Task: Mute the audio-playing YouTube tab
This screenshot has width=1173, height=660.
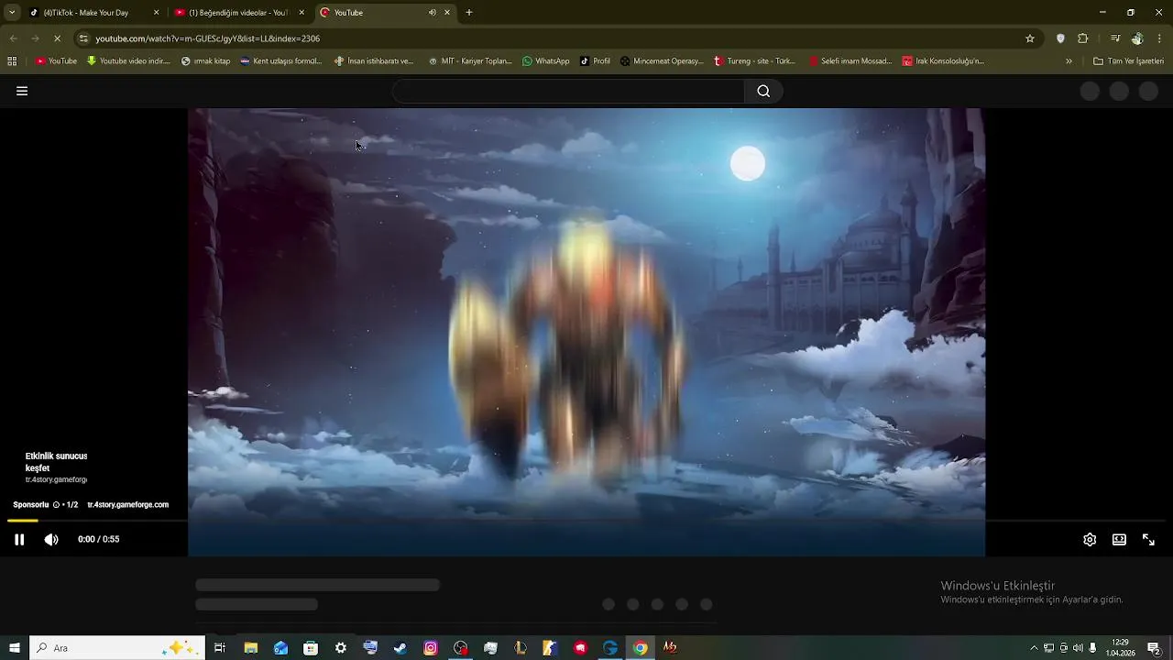Action: click(432, 13)
